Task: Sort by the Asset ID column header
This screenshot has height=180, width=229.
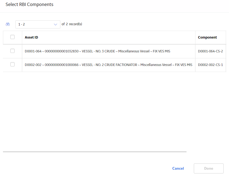Action: tap(31, 37)
